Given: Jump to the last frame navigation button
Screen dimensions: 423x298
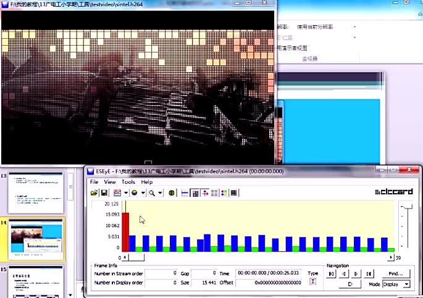Looking at the screenshot, I should click(369, 274).
